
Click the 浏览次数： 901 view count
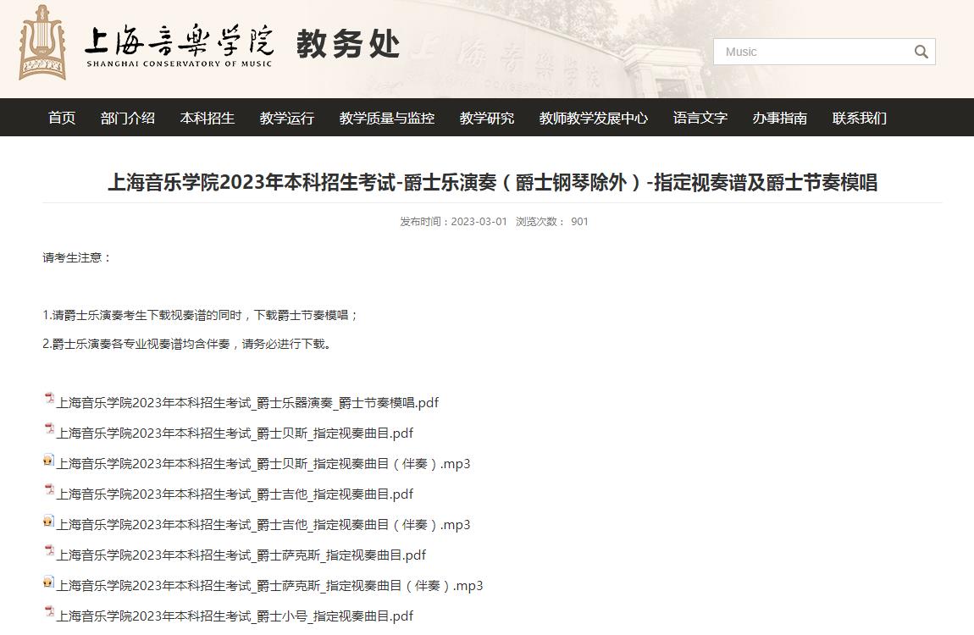551,222
